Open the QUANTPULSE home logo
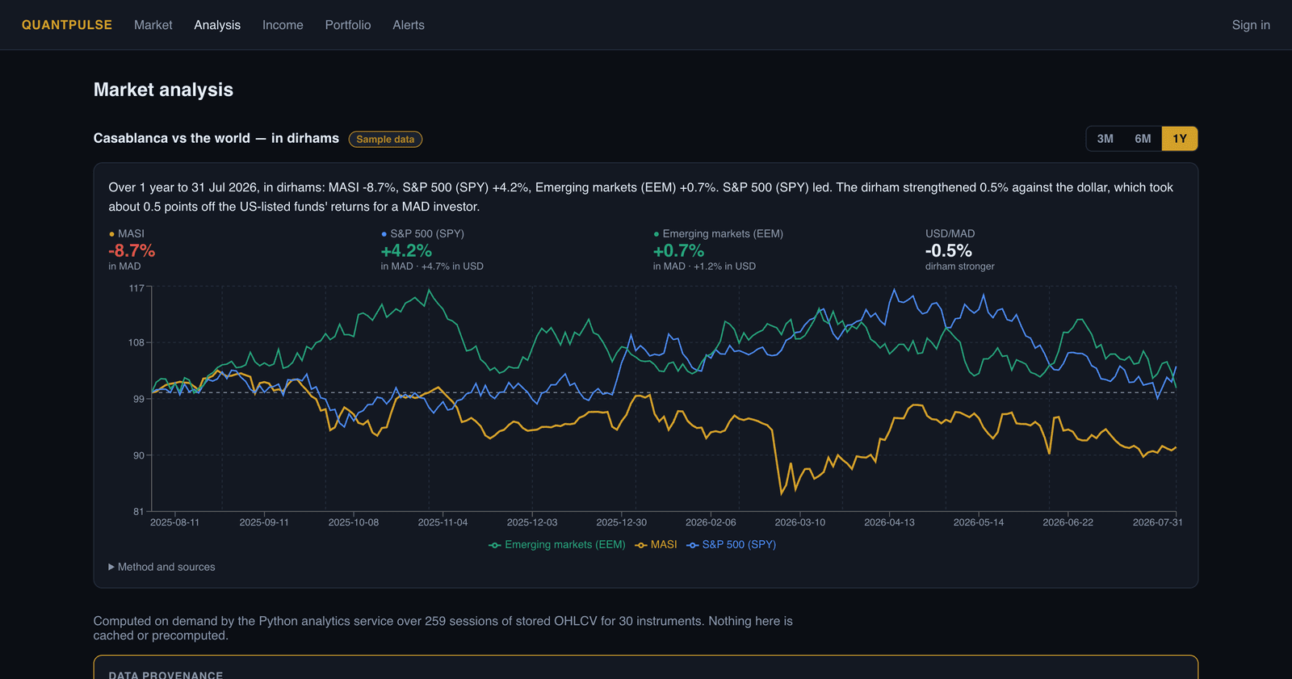The image size is (1292, 679). pos(67,25)
